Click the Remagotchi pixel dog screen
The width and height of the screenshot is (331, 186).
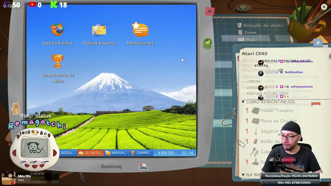[x=35, y=148]
